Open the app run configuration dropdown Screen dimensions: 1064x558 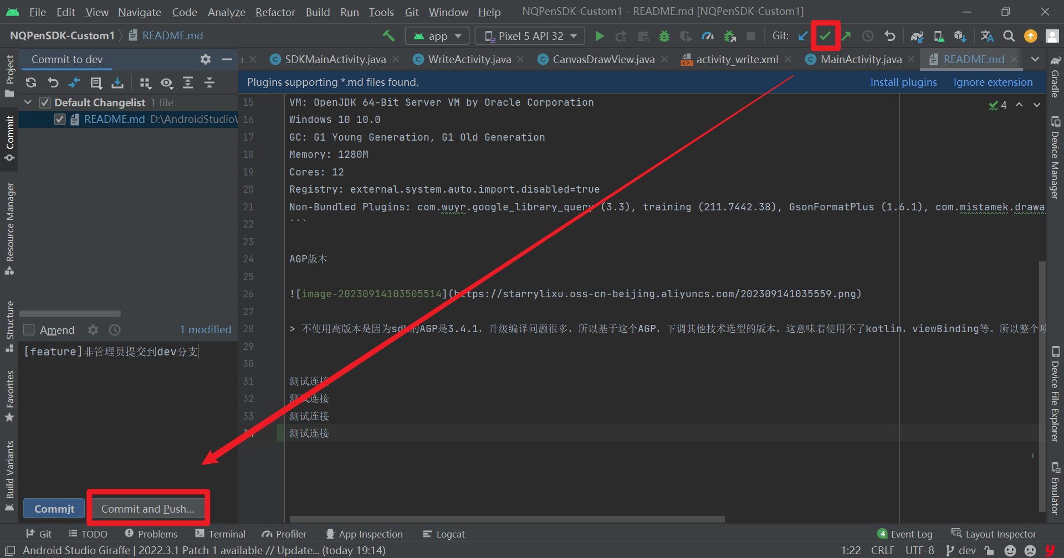click(437, 36)
